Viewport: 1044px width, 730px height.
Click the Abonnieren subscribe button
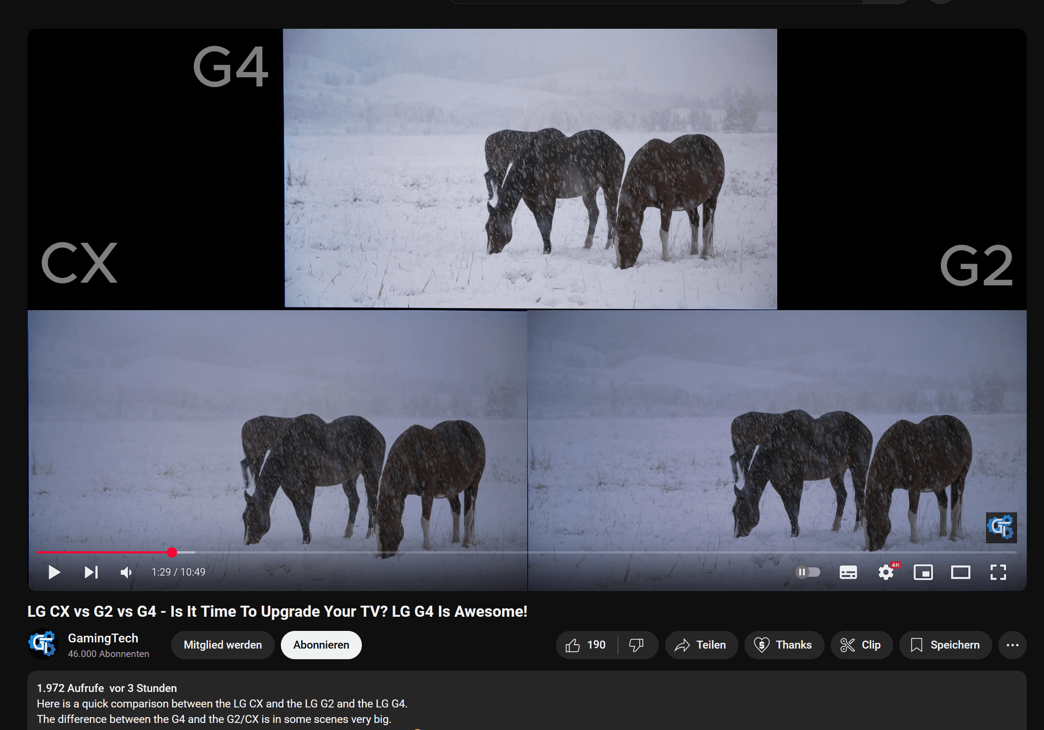tap(321, 645)
